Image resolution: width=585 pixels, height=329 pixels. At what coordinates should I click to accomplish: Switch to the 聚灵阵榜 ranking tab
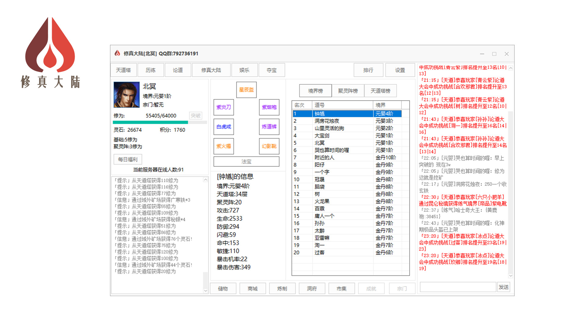coord(348,90)
